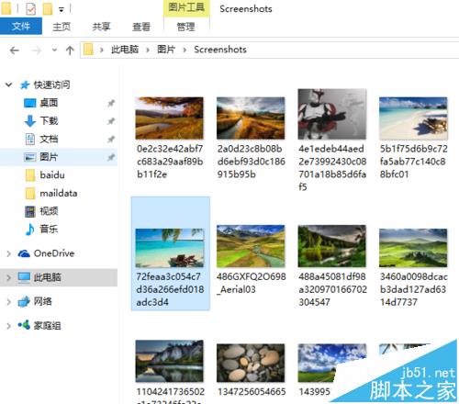
Task: Select green hills image 3460a0098dcacb3dad127ad6314d7737
Action: click(413, 248)
